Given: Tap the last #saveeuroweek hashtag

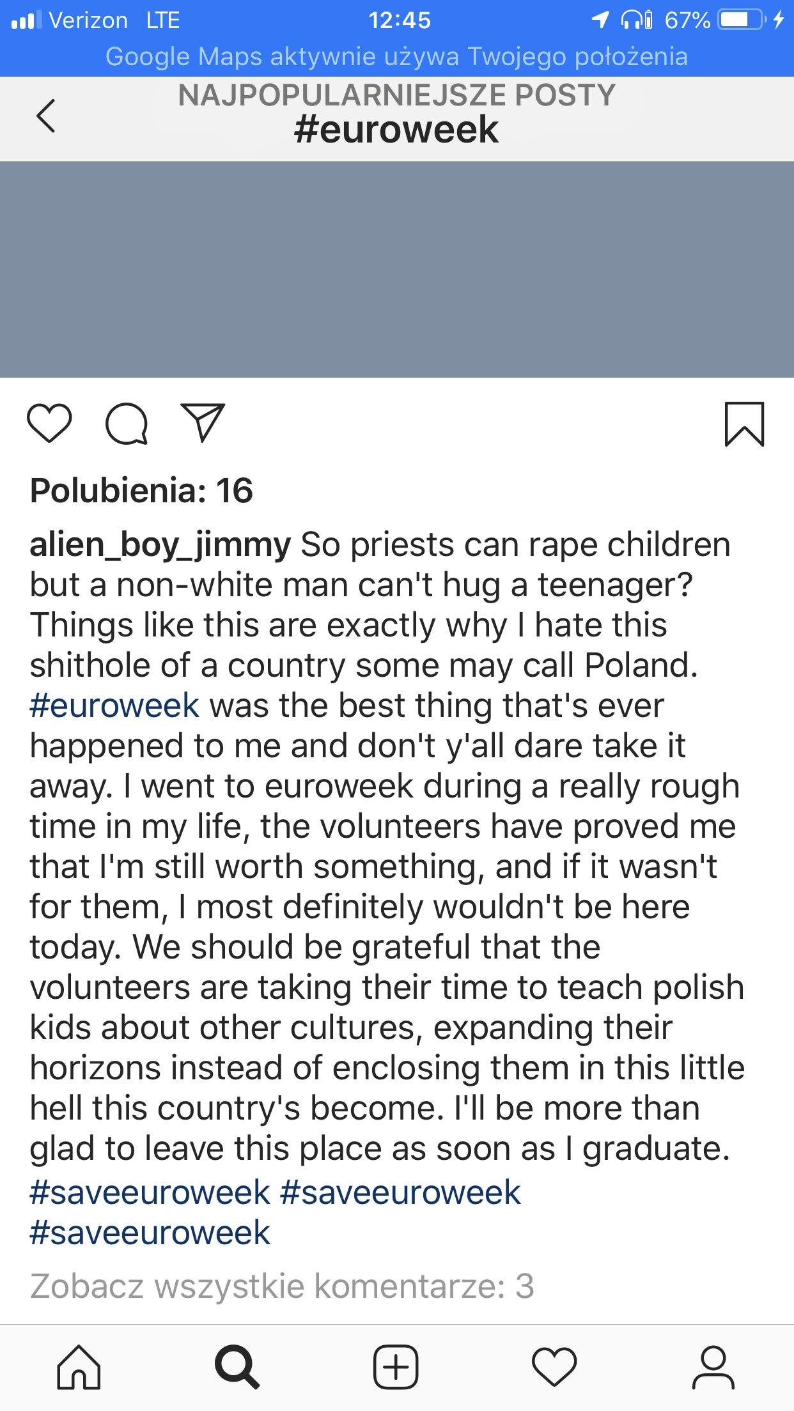Looking at the screenshot, I should pyautogui.click(x=150, y=1233).
